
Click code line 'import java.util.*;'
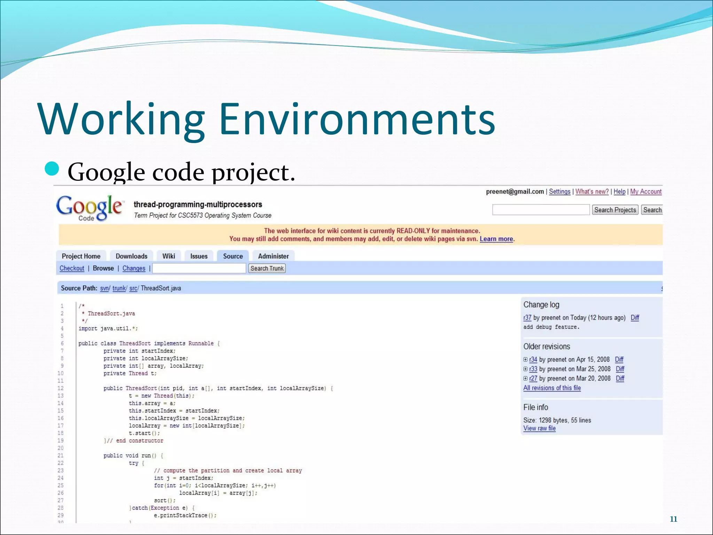click(x=108, y=328)
